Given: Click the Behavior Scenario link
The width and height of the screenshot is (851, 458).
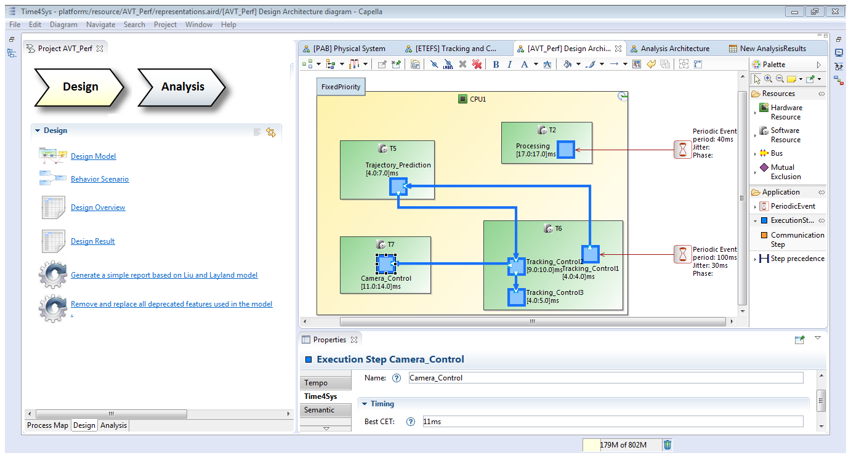Looking at the screenshot, I should pos(100,179).
